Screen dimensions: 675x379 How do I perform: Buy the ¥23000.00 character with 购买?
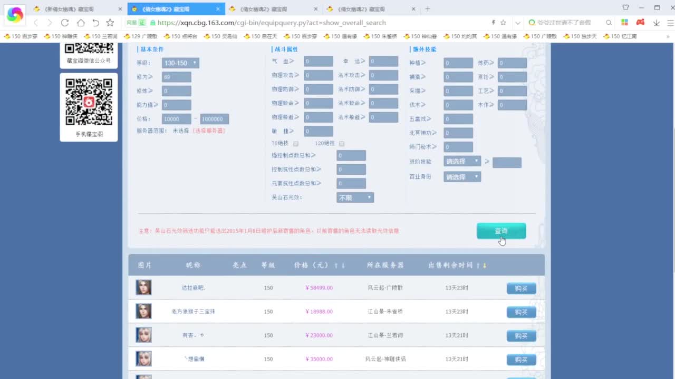tap(522, 336)
